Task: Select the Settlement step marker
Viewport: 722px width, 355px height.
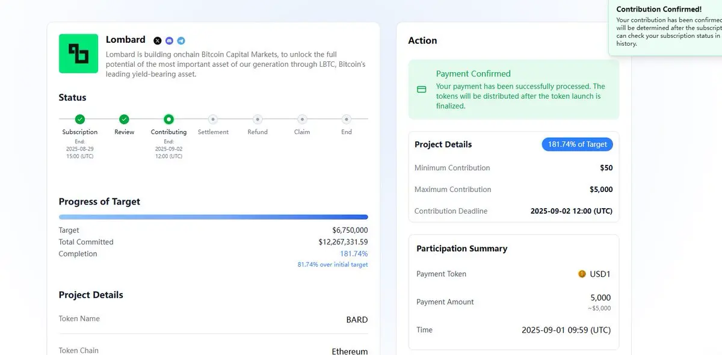Action: [213, 119]
